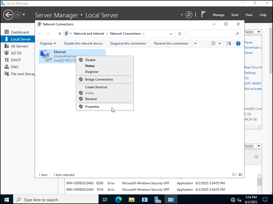The height and width of the screenshot is (204, 273).
Task: Open the Tools menu
Action: [235, 15]
